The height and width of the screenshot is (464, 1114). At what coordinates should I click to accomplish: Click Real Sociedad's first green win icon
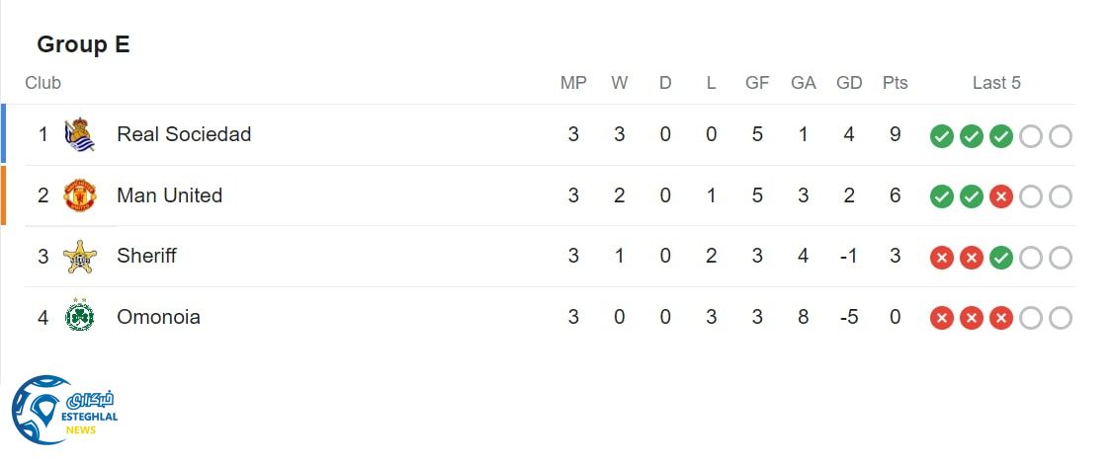pyautogui.click(x=942, y=136)
